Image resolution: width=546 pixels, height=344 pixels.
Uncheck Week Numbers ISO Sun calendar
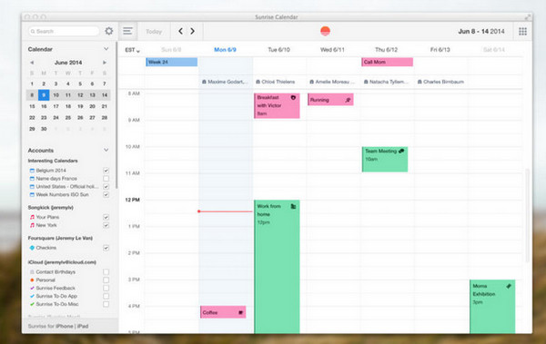pyautogui.click(x=106, y=195)
